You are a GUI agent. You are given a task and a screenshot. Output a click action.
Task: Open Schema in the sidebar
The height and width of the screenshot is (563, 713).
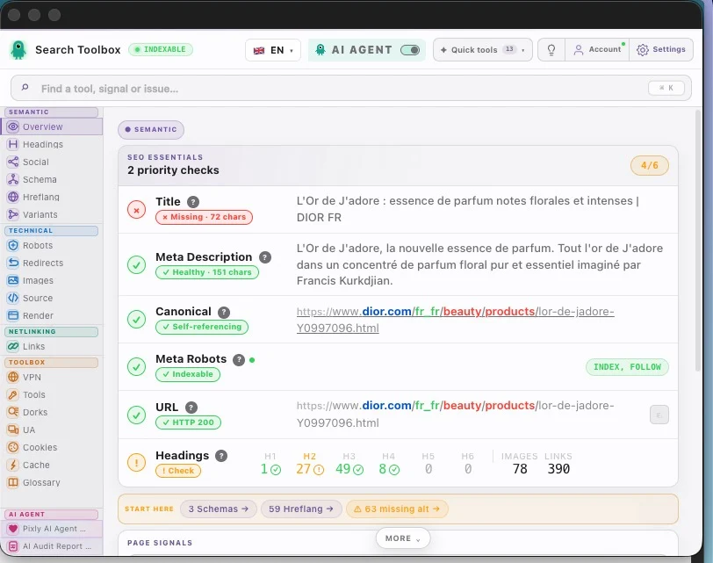pos(52,179)
